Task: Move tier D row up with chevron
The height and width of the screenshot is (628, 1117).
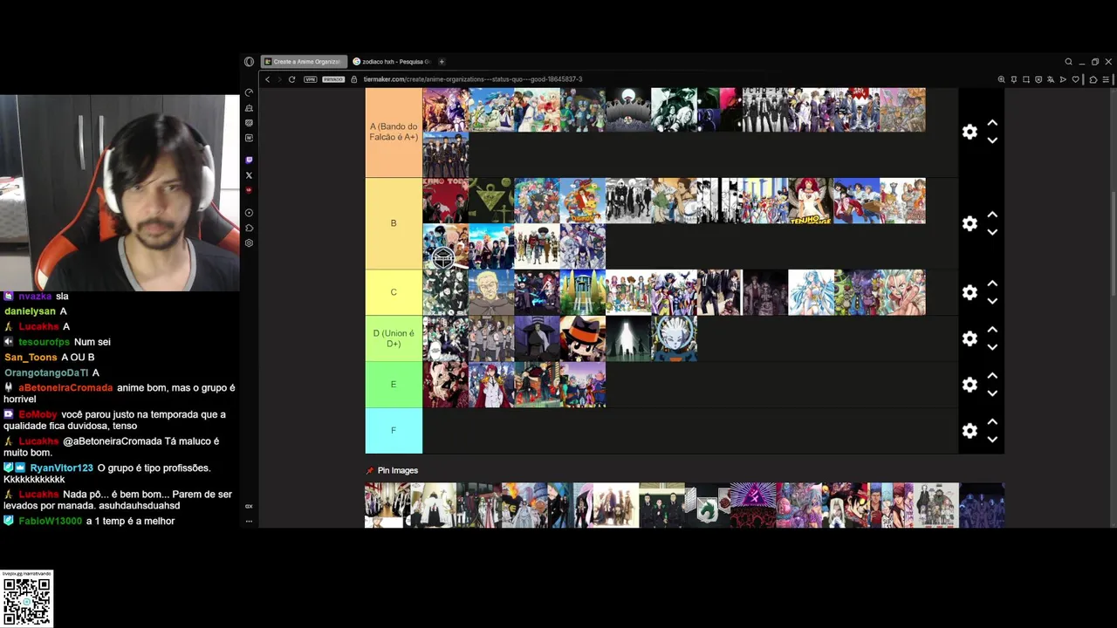Action: tap(992, 330)
